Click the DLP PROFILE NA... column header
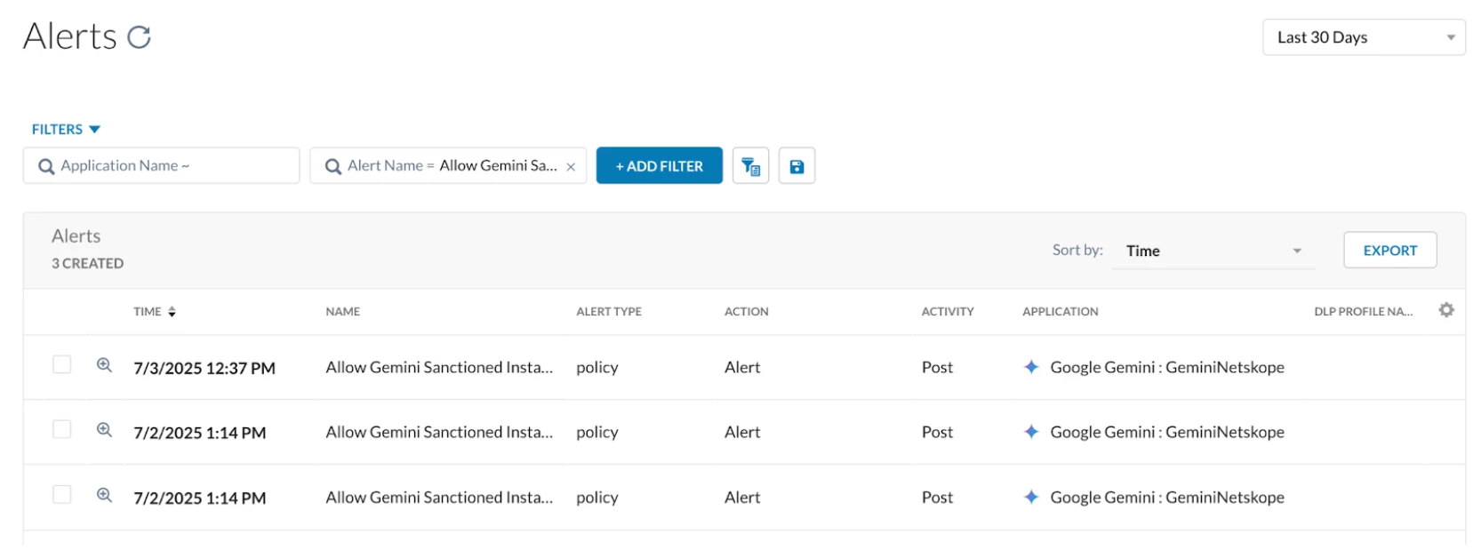The height and width of the screenshot is (558, 1481). tap(1364, 312)
